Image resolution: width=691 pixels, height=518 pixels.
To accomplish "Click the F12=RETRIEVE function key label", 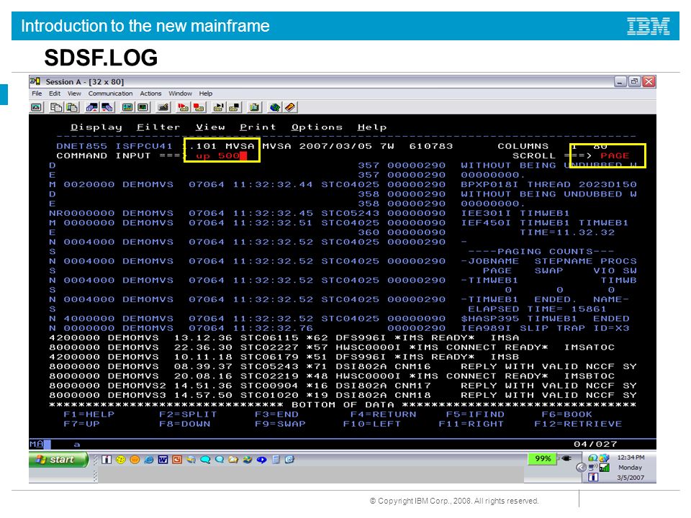I will 578,424.
